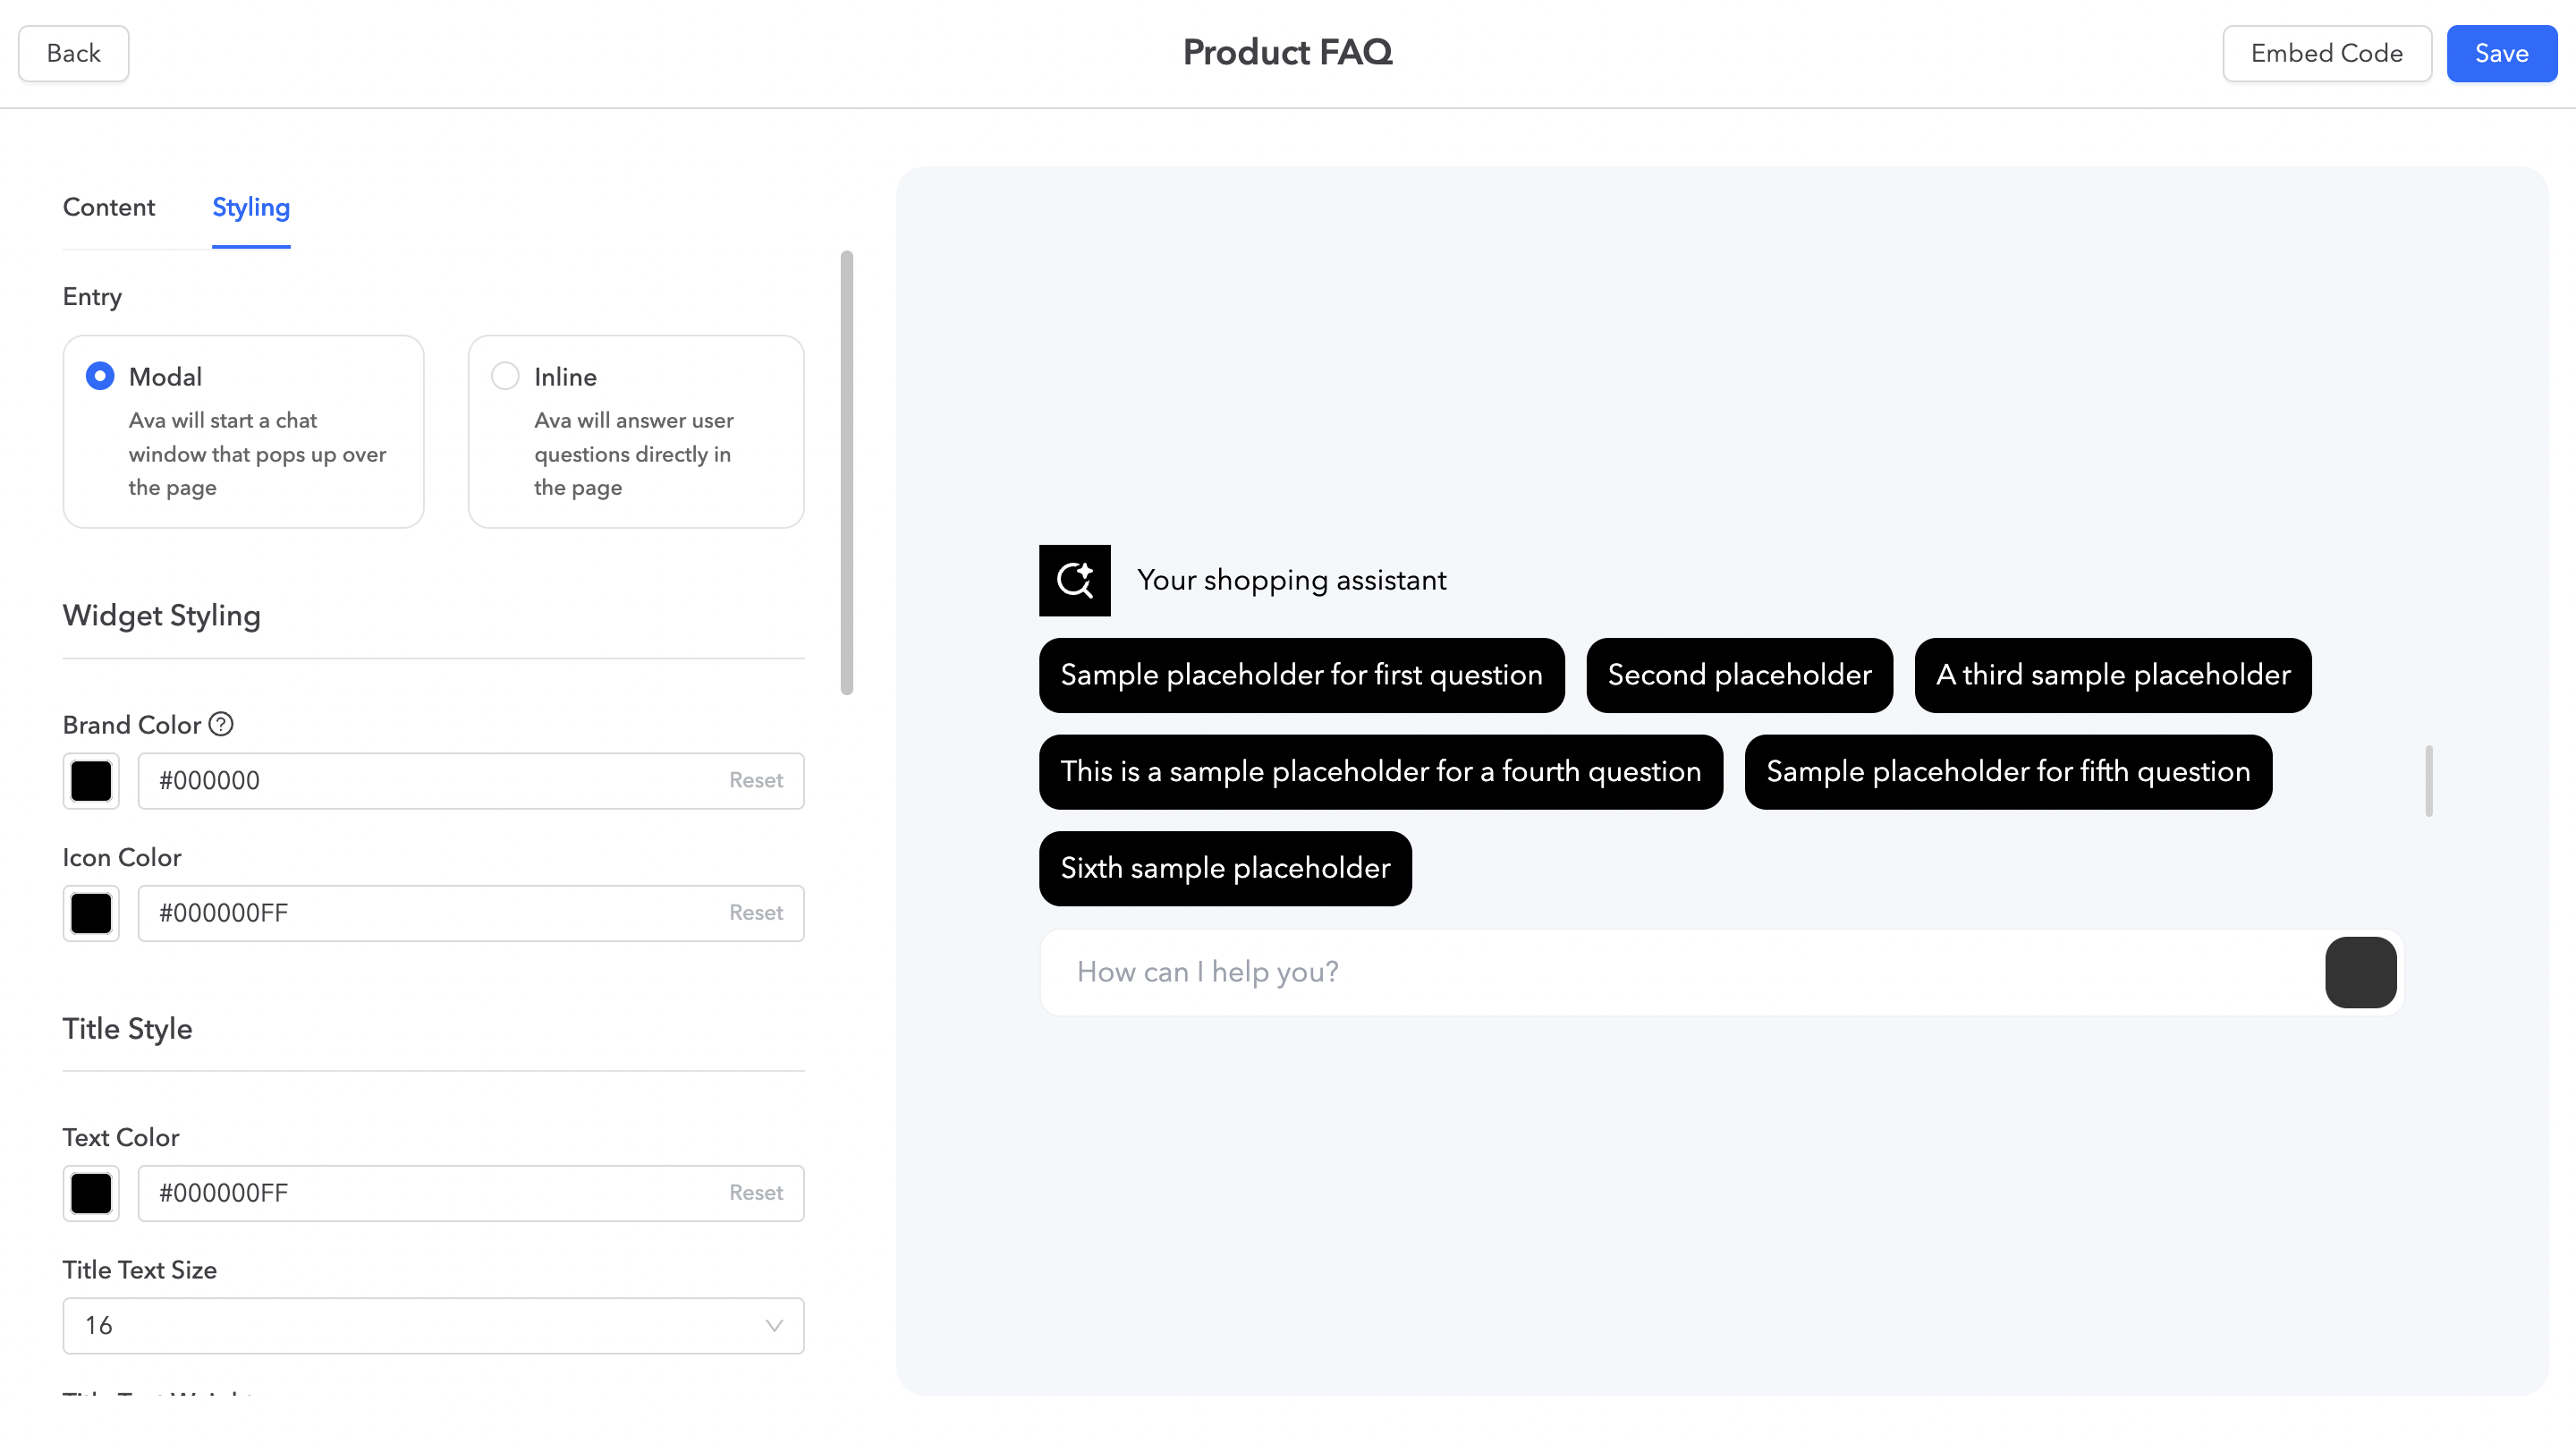Click the shopping assistant search sparkle icon
The width and height of the screenshot is (2576, 1453).
tap(1074, 580)
